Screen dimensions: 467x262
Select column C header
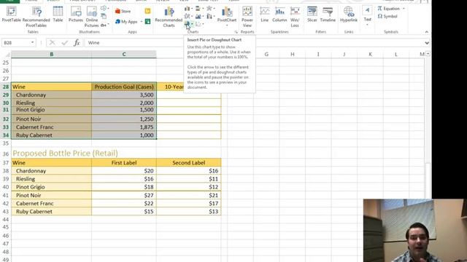(124, 54)
